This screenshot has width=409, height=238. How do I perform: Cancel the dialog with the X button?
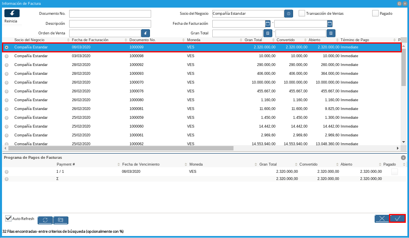click(382, 218)
